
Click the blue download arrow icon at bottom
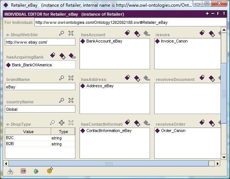(x=10, y=171)
